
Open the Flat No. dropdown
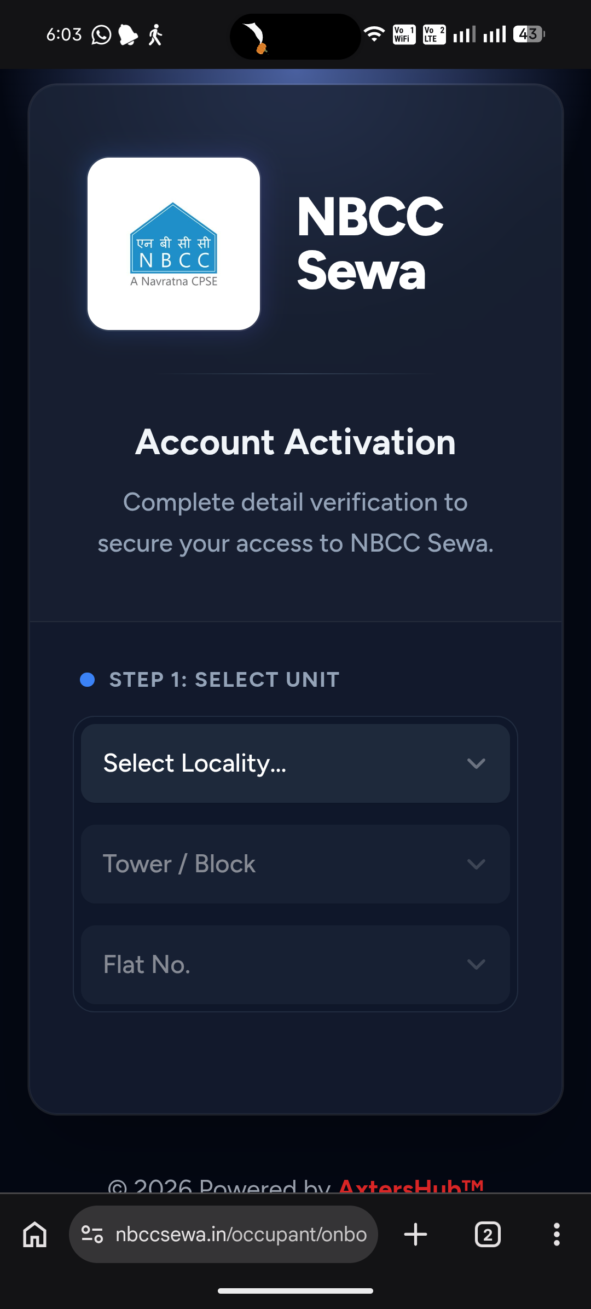point(295,965)
